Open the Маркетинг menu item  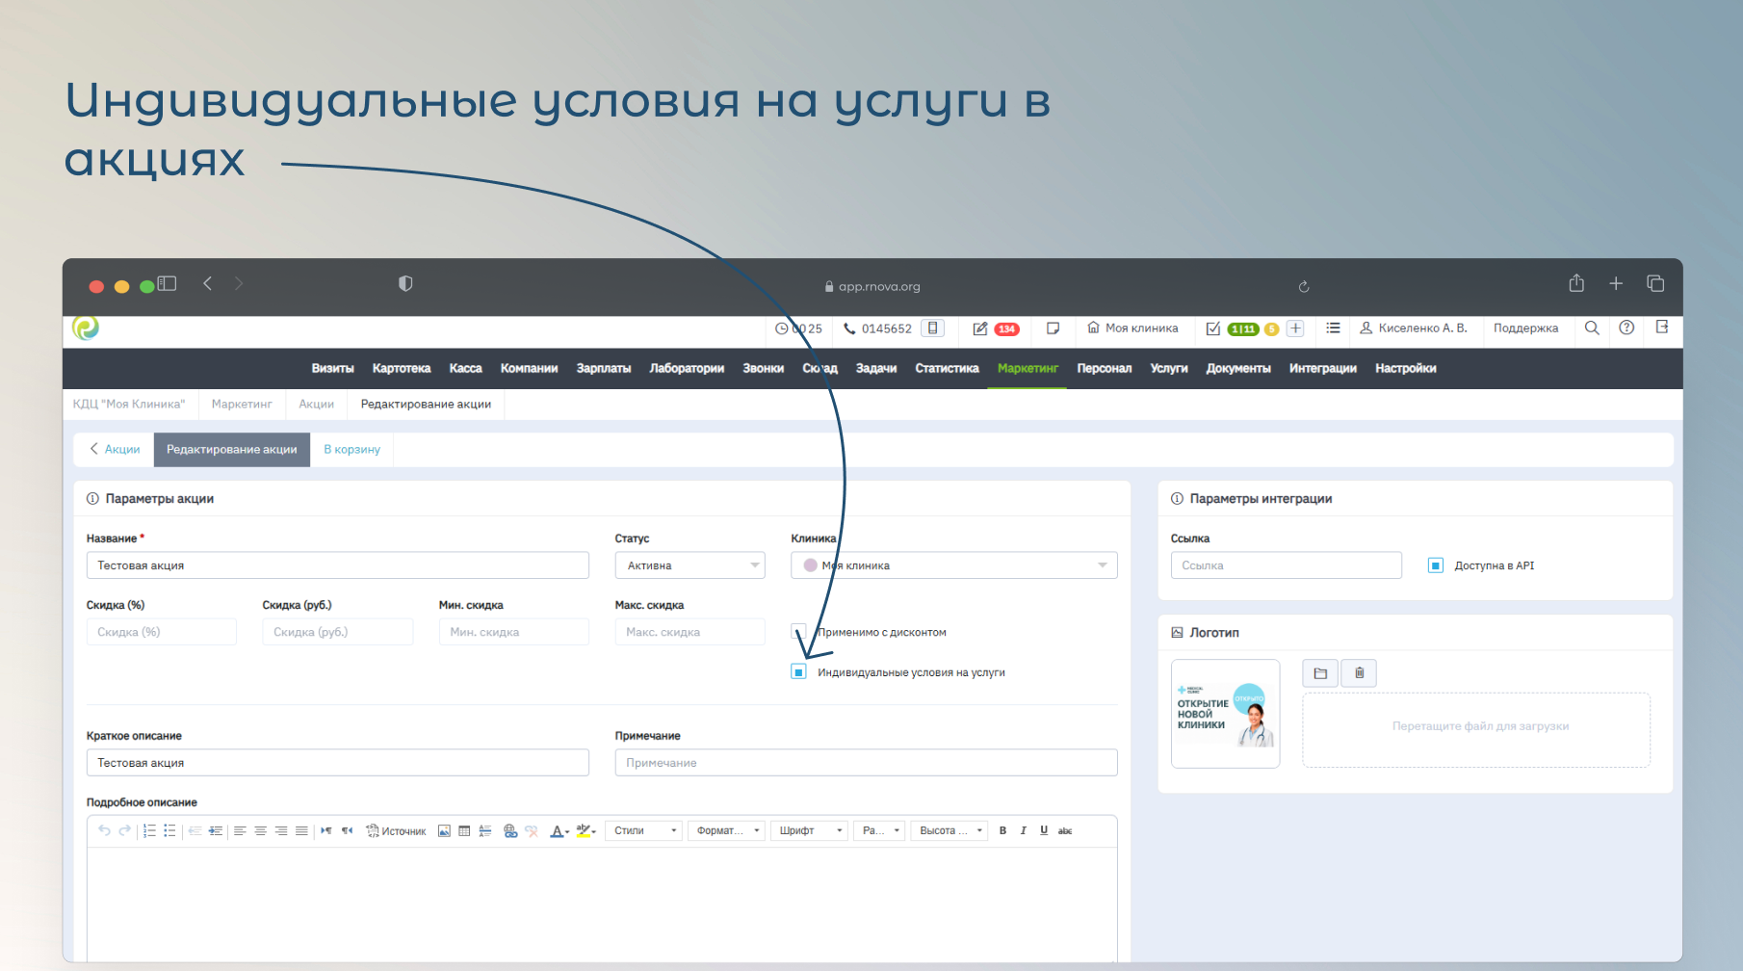click(1028, 369)
